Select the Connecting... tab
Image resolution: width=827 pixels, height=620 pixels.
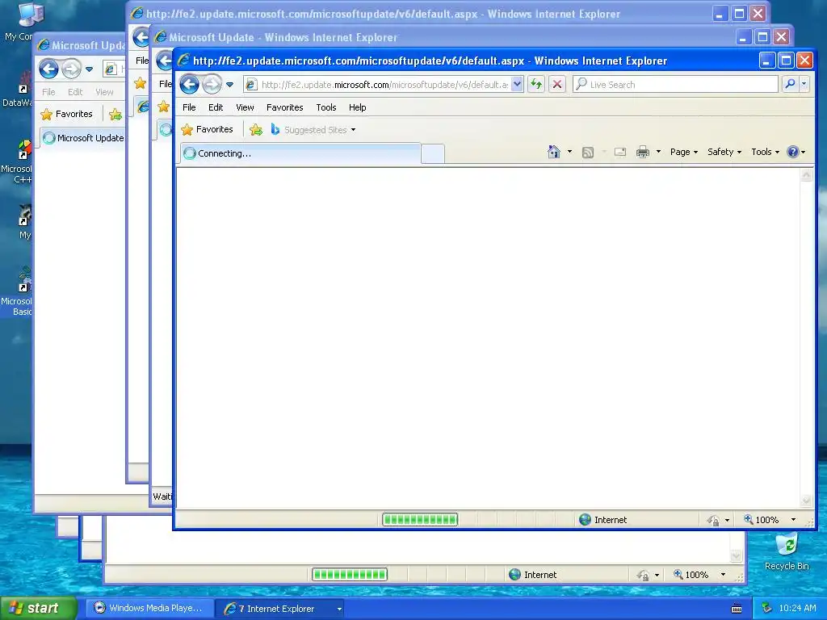[x=300, y=153]
